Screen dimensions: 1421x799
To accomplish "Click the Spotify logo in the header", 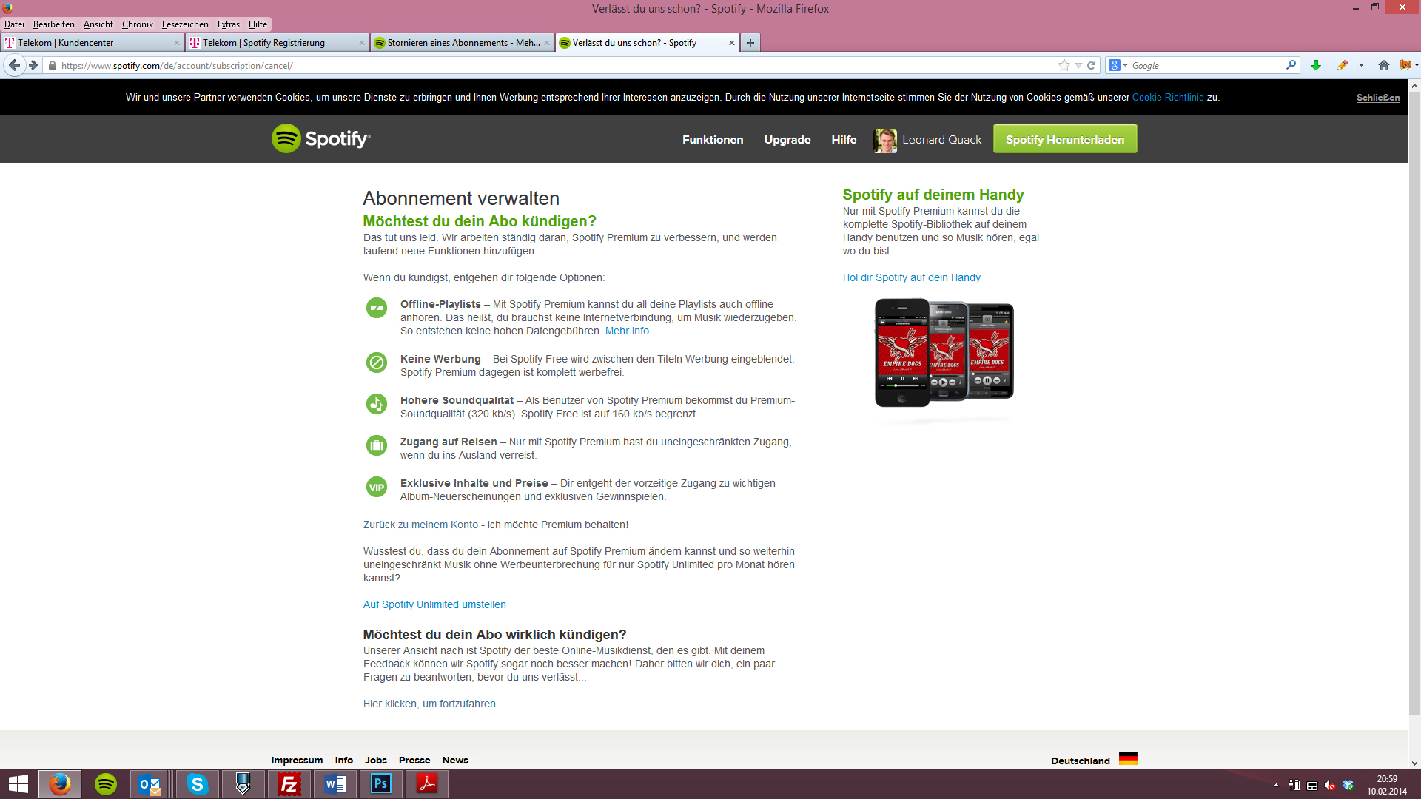I will (320, 138).
